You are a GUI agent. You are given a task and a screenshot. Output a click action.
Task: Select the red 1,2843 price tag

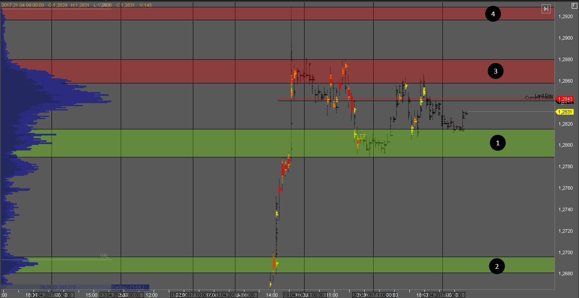(x=565, y=99)
